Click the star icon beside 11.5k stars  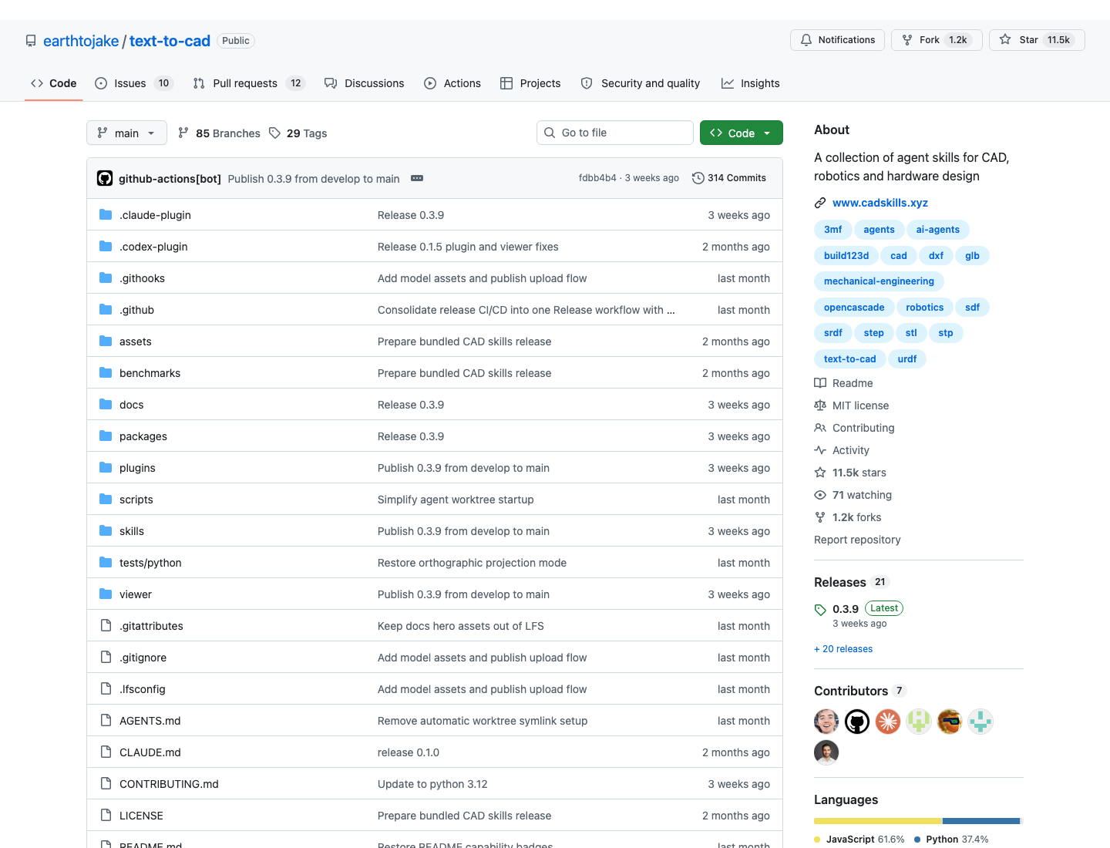pos(820,473)
